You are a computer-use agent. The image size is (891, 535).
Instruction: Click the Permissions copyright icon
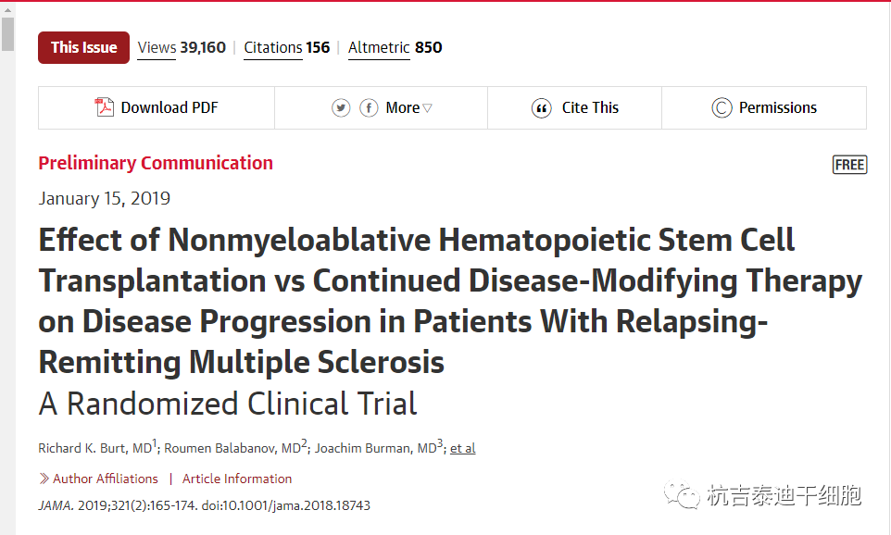(722, 108)
